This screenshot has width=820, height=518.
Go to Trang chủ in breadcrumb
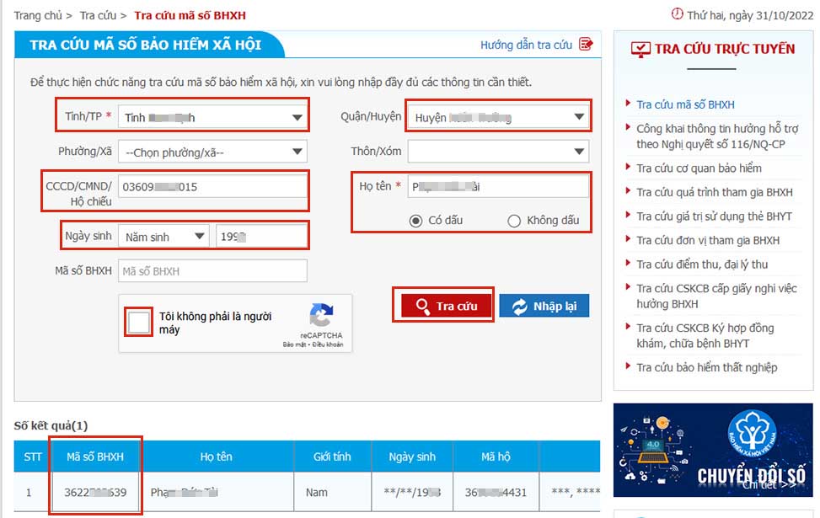(x=38, y=15)
